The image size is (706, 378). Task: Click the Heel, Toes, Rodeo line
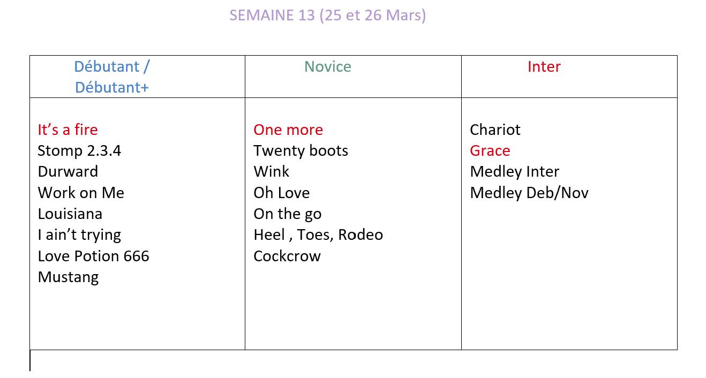318,235
